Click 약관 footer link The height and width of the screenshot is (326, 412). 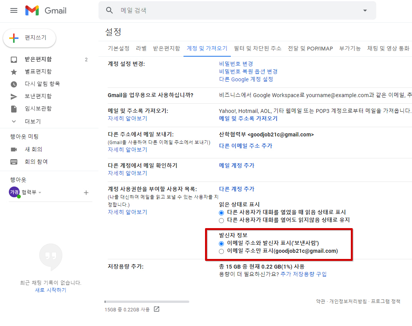[320, 301]
